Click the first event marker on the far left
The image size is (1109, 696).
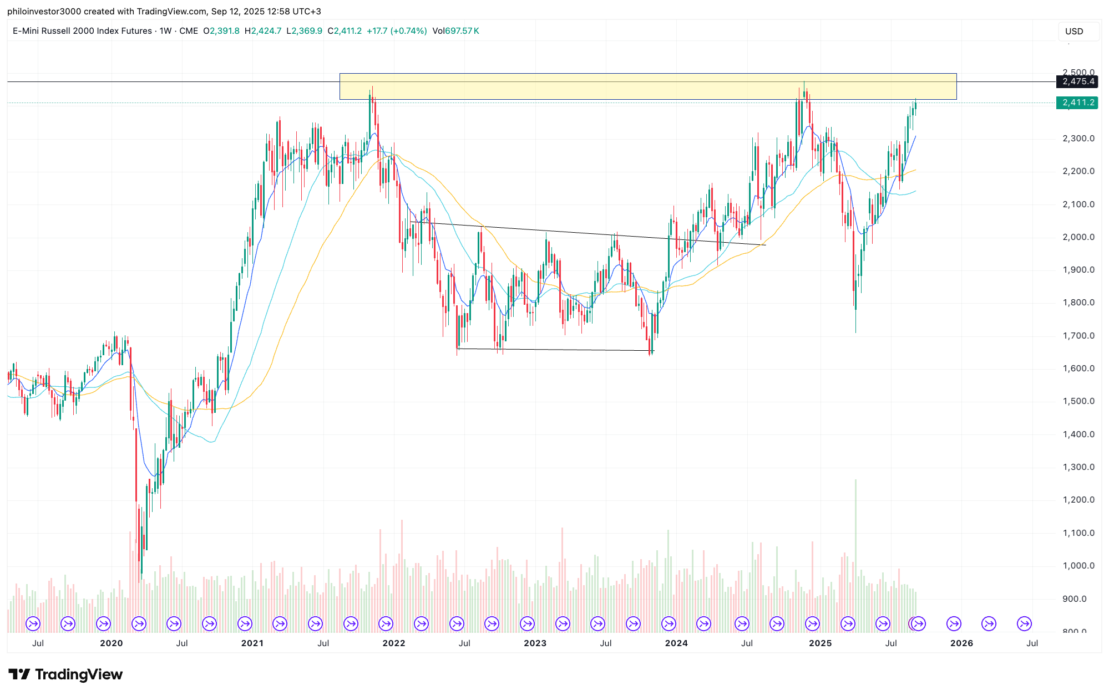(x=33, y=624)
